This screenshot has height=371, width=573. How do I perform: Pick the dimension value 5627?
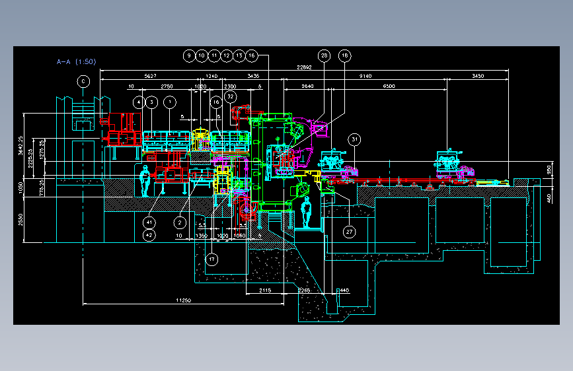coord(150,76)
